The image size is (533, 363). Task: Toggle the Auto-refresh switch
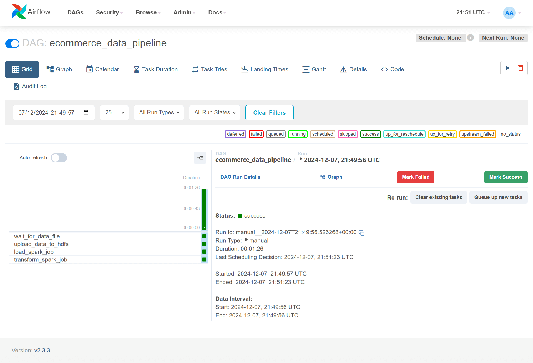(59, 157)
